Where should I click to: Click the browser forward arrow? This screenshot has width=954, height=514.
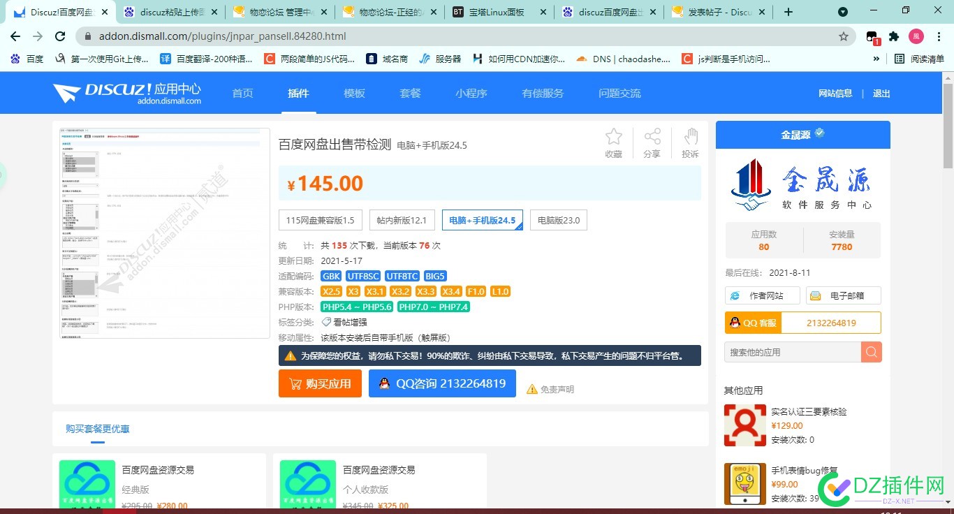(38, 36)
